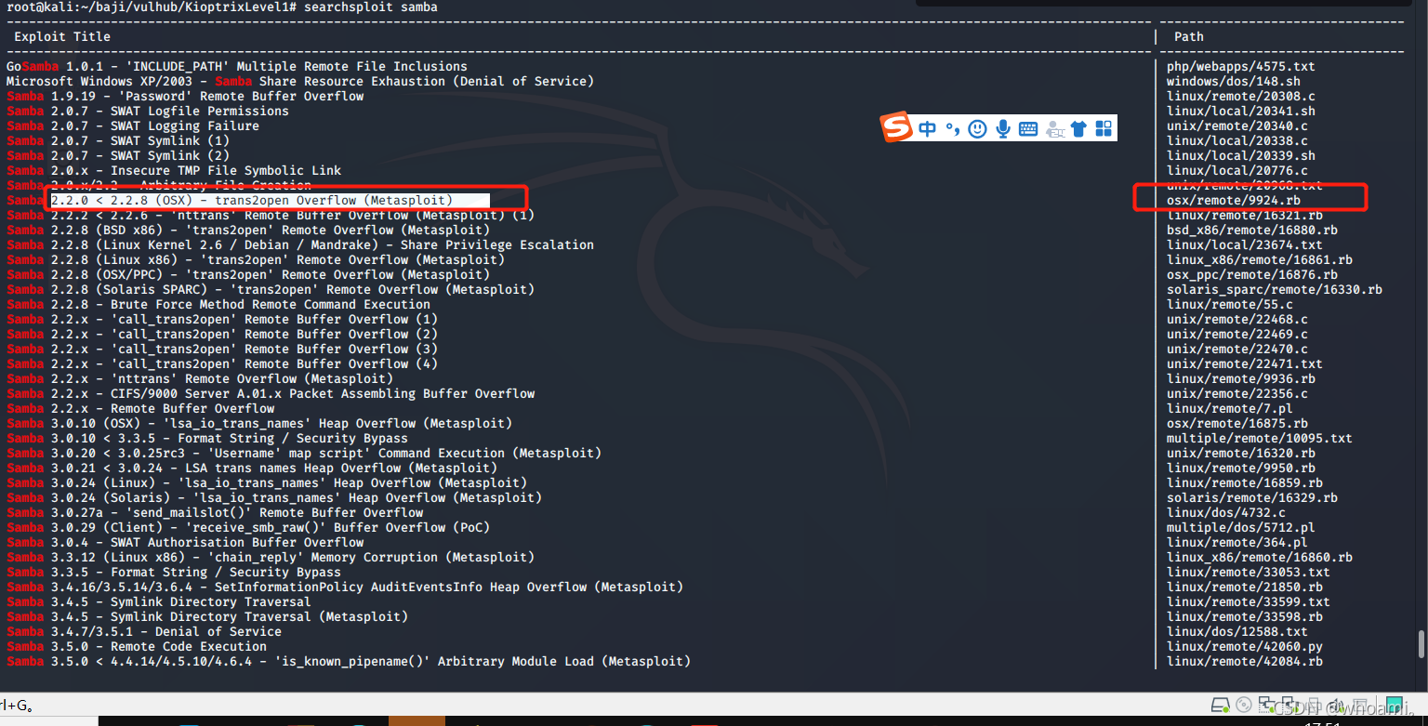Select Samba 3.3.12 (Linux x86) chain_reply row
1428x726 pixels.
pyautogui.click(x=271, y=557)
